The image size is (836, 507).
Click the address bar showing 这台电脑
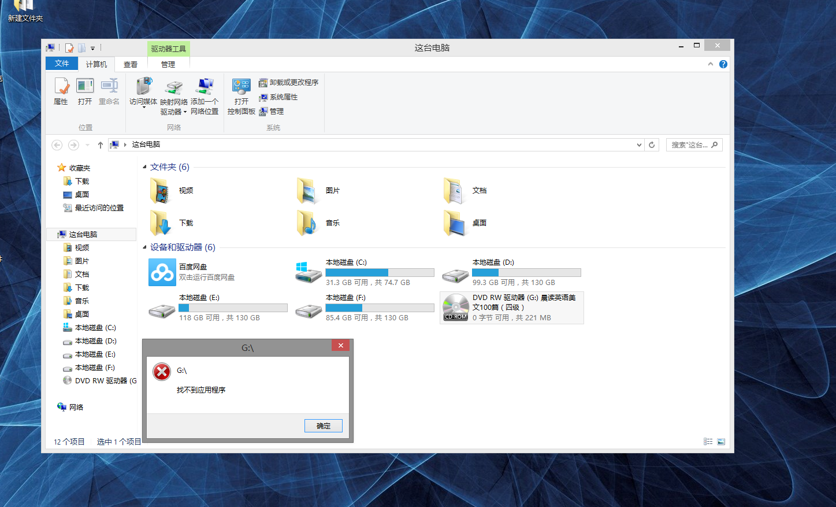tap(376, 145)
